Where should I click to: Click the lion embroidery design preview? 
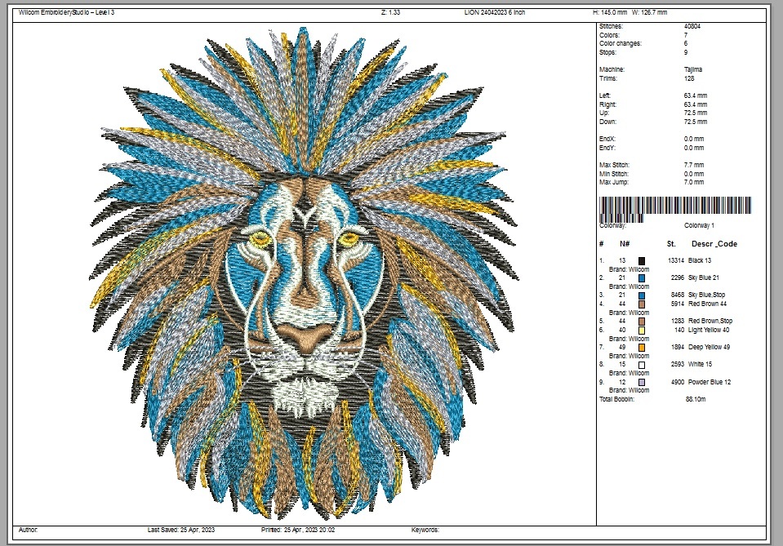pos(305,273)
